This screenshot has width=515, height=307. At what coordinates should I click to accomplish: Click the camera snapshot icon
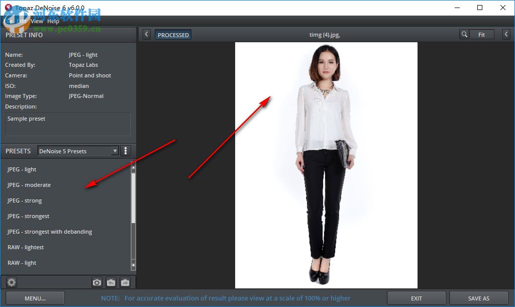click(x=97, y=282)
